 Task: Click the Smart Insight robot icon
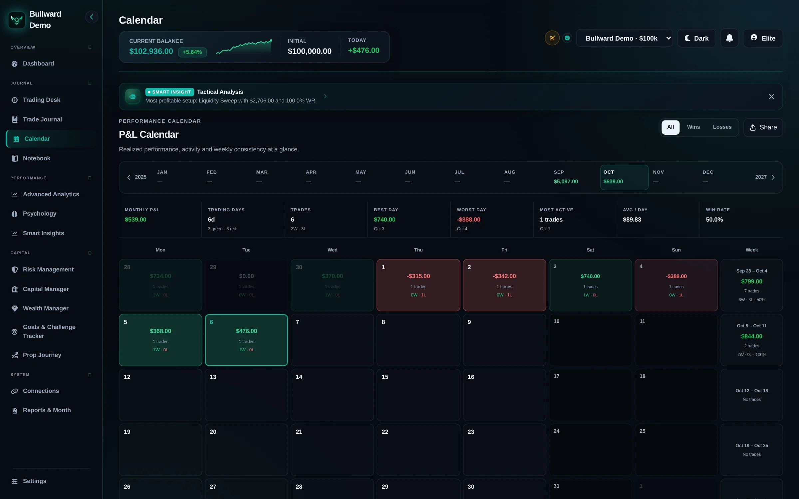point(133,96)
